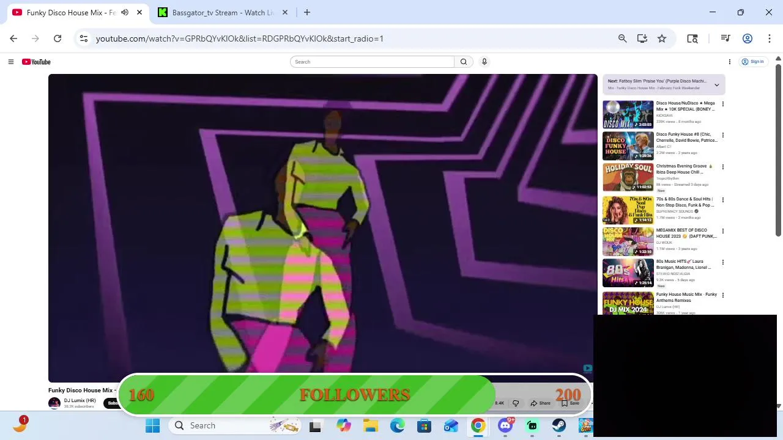Open MEGAMIX BEST OF DISCO HOUSE 2023 thumbnail

[x=628, y=241]
